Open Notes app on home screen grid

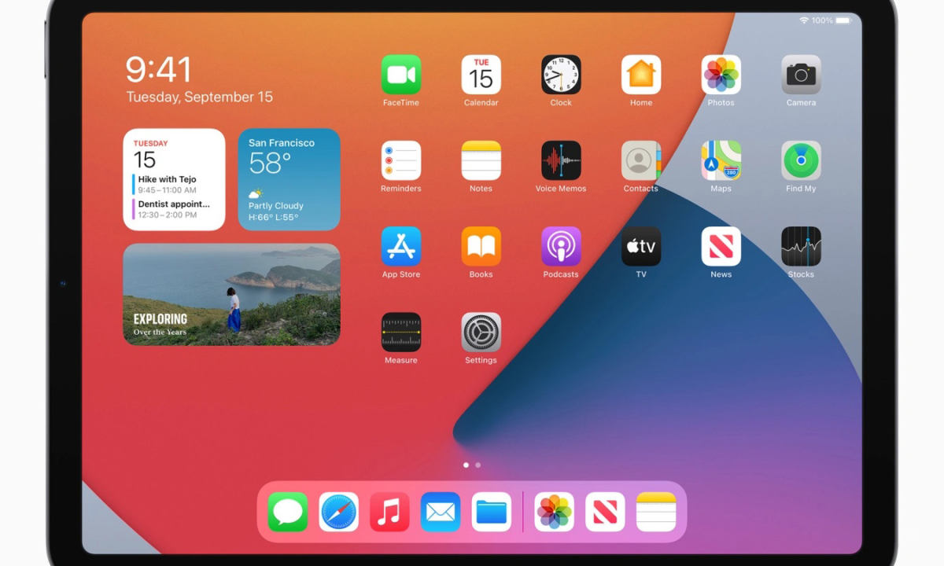(x=481, y=160)
